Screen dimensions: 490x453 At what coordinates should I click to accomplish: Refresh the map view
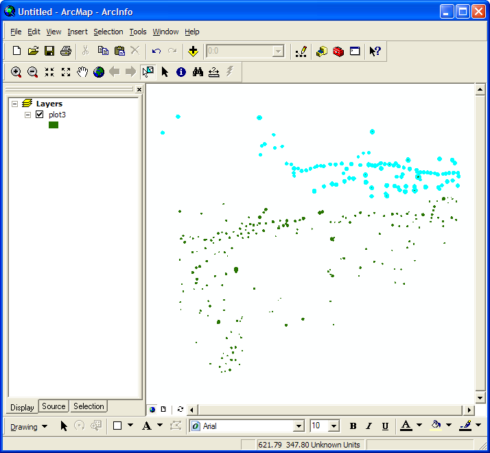[180, 409]
